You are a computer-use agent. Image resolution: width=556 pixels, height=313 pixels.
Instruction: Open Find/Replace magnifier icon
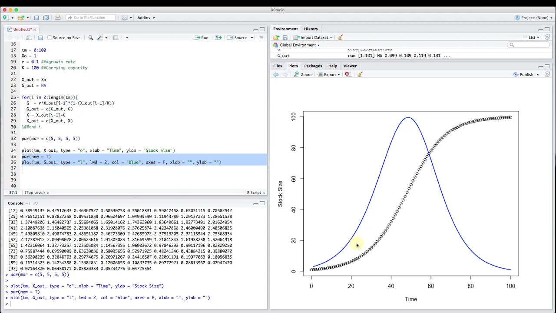91,38
